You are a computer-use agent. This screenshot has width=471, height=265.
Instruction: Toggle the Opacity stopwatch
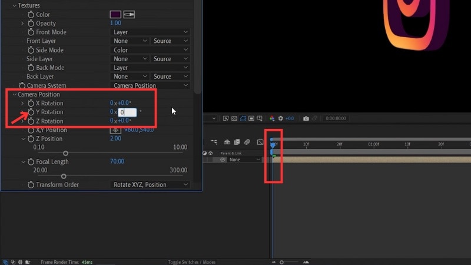(x=31, y=23)
